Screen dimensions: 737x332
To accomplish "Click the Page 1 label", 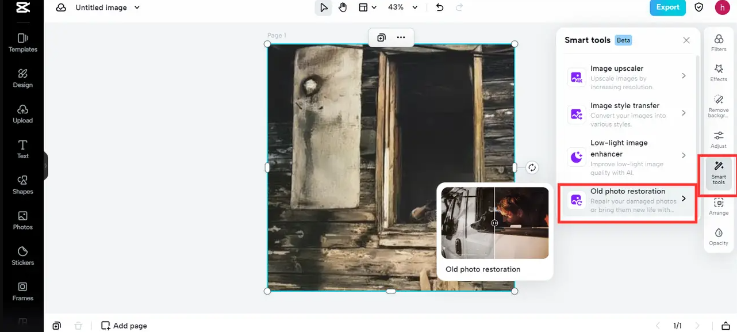I will (x=277, y=36).
